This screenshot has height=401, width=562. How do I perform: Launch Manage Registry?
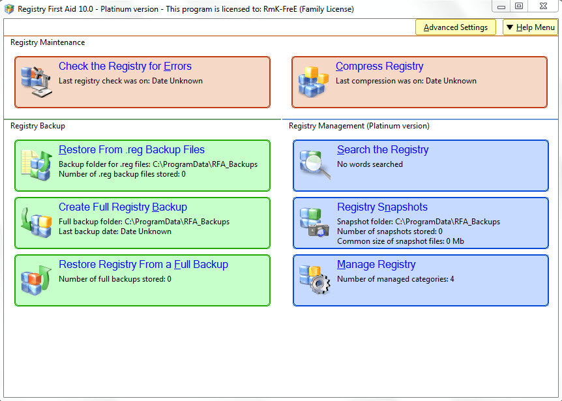click(376, 264)
